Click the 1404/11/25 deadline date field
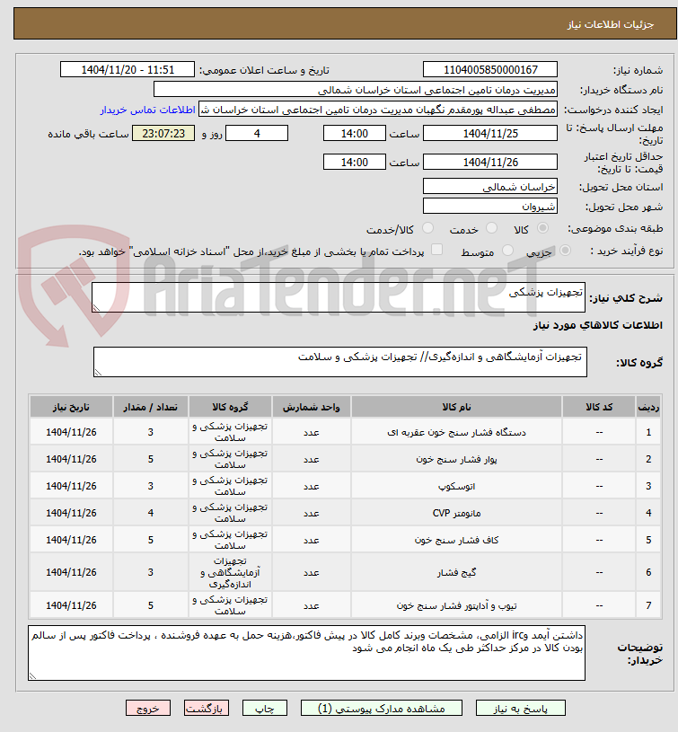678x732 pixels. [x=490, y=134]
